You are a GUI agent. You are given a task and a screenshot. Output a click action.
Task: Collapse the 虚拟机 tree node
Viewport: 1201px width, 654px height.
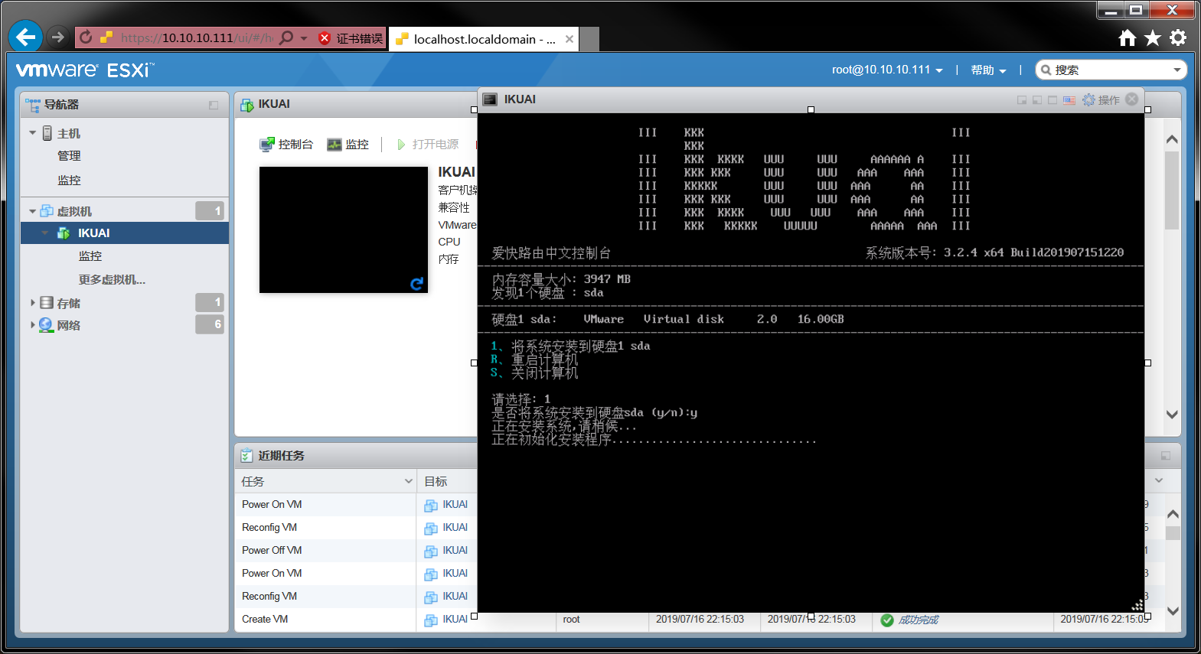pos(32,211)
